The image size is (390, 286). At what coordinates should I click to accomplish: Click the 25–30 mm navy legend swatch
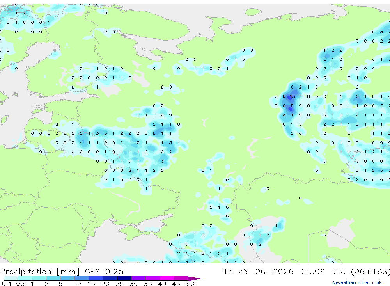124,278
